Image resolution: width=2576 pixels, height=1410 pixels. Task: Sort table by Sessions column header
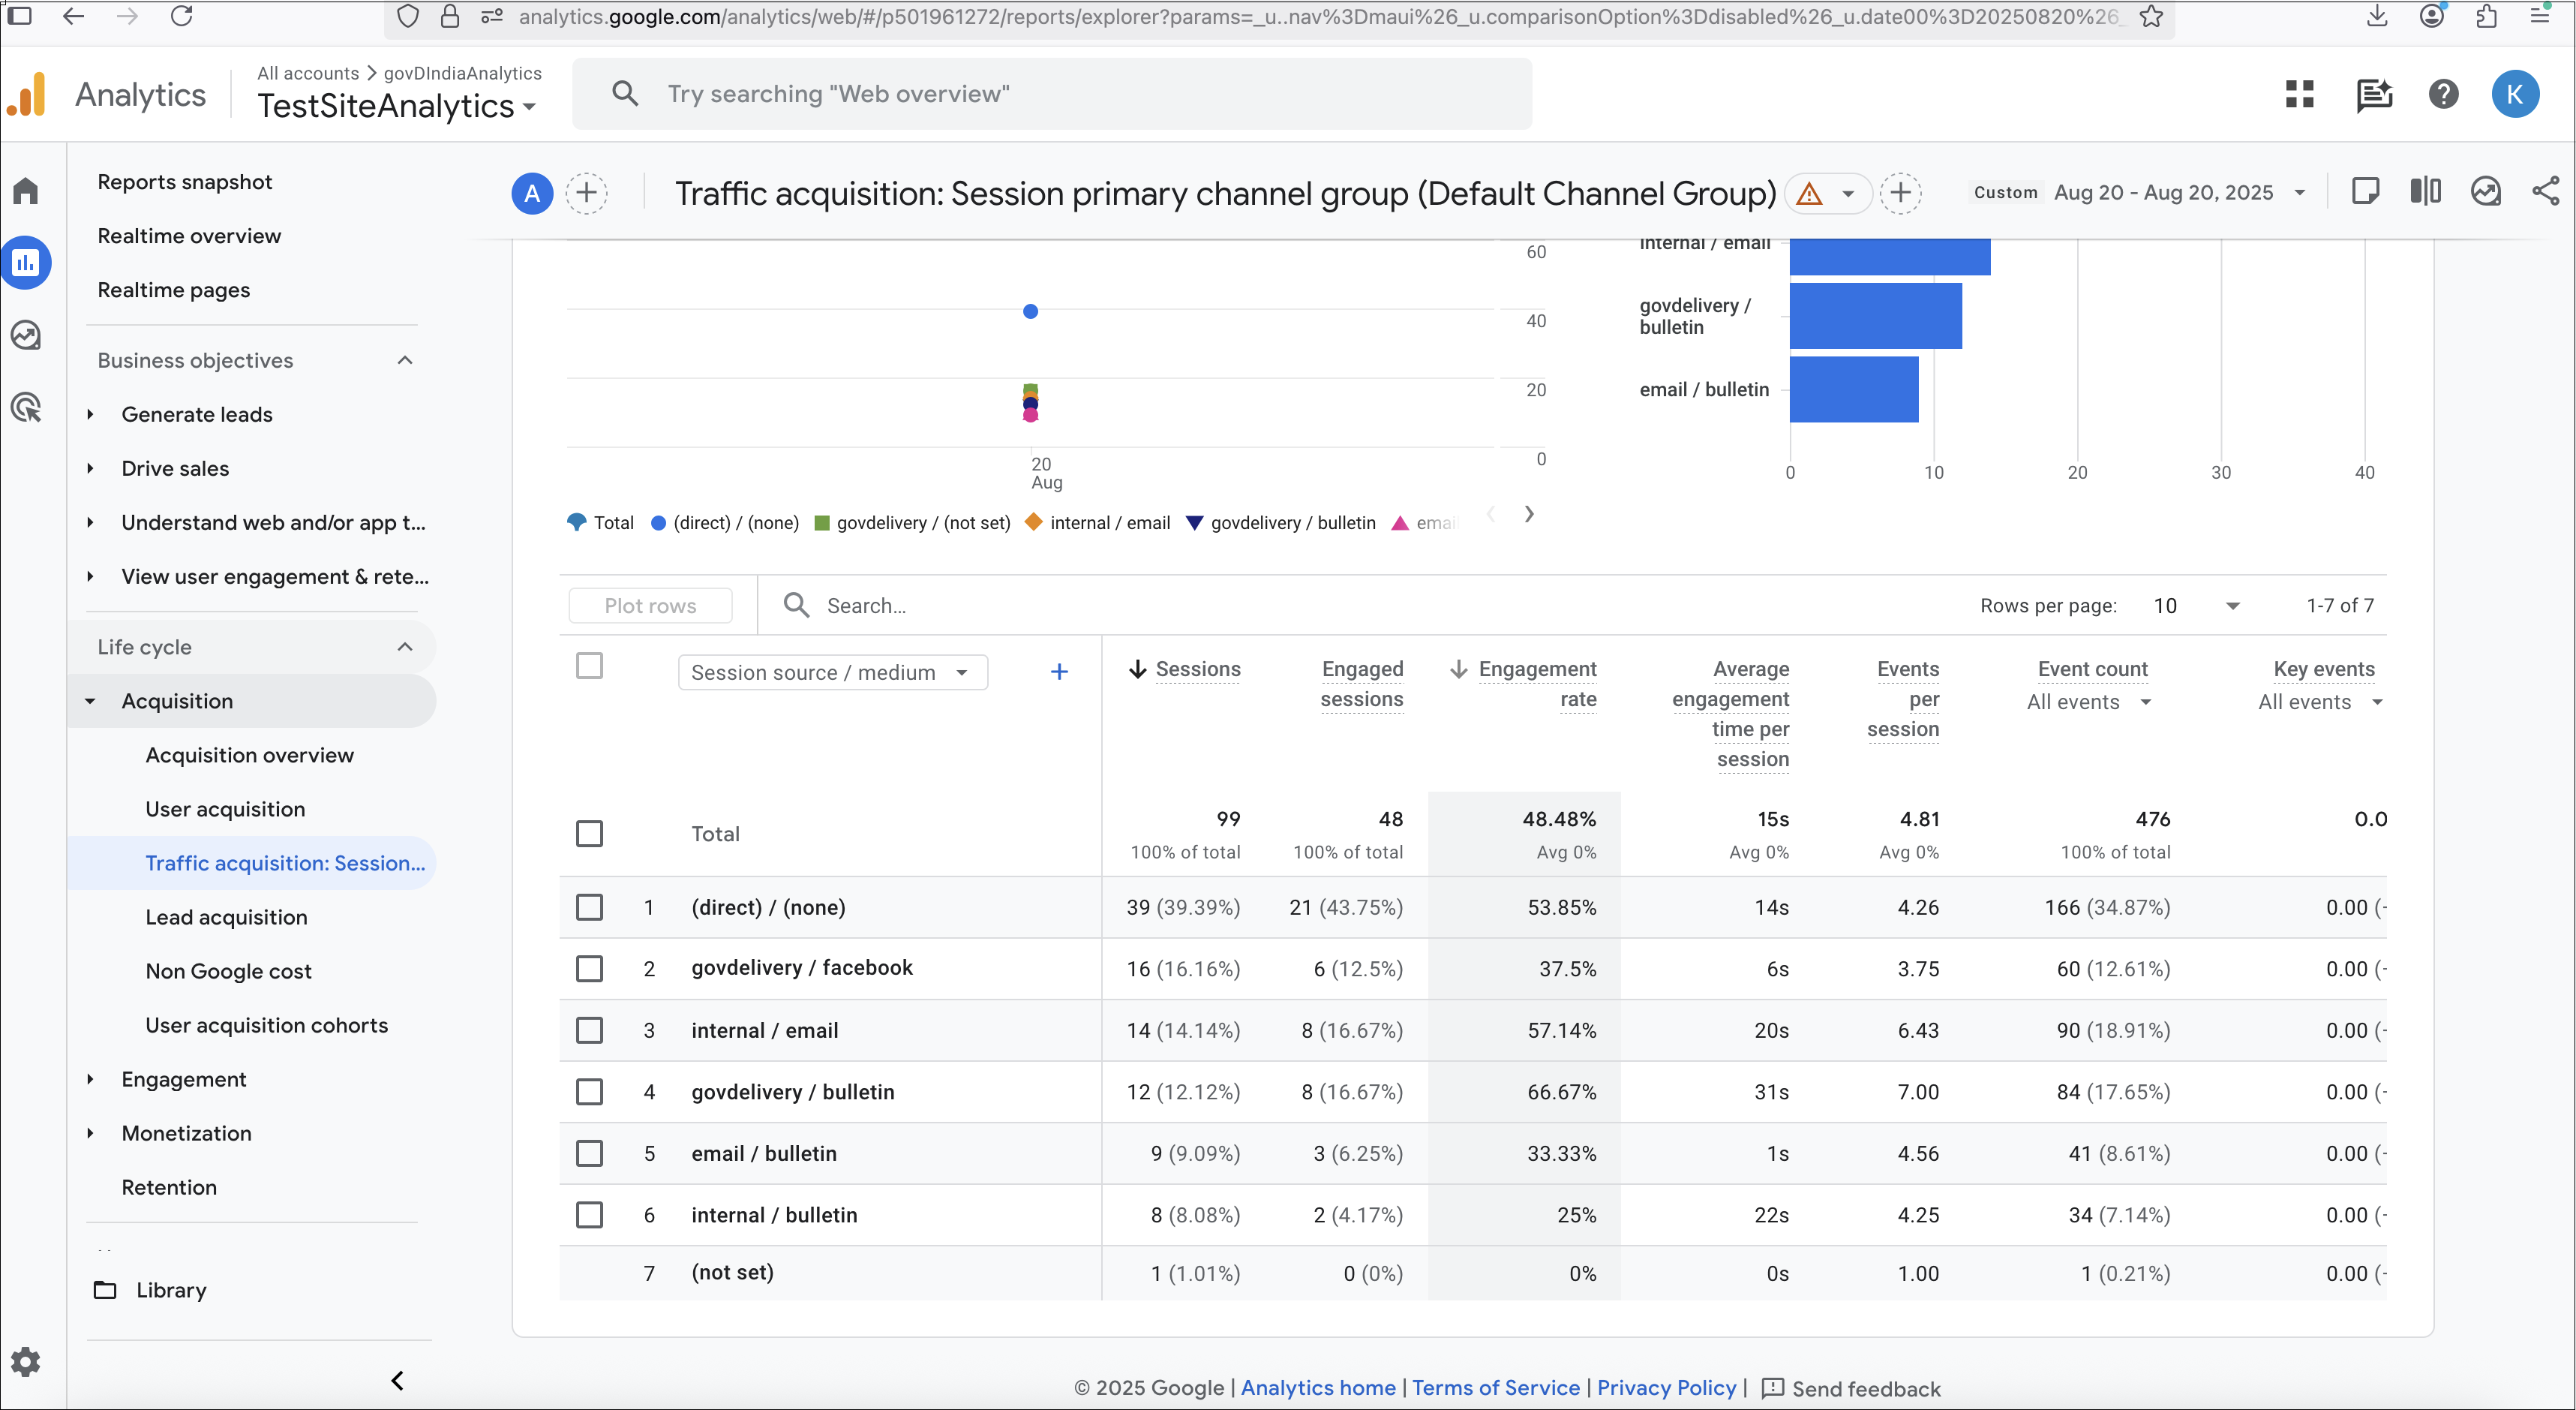[x=1197, y=669]
